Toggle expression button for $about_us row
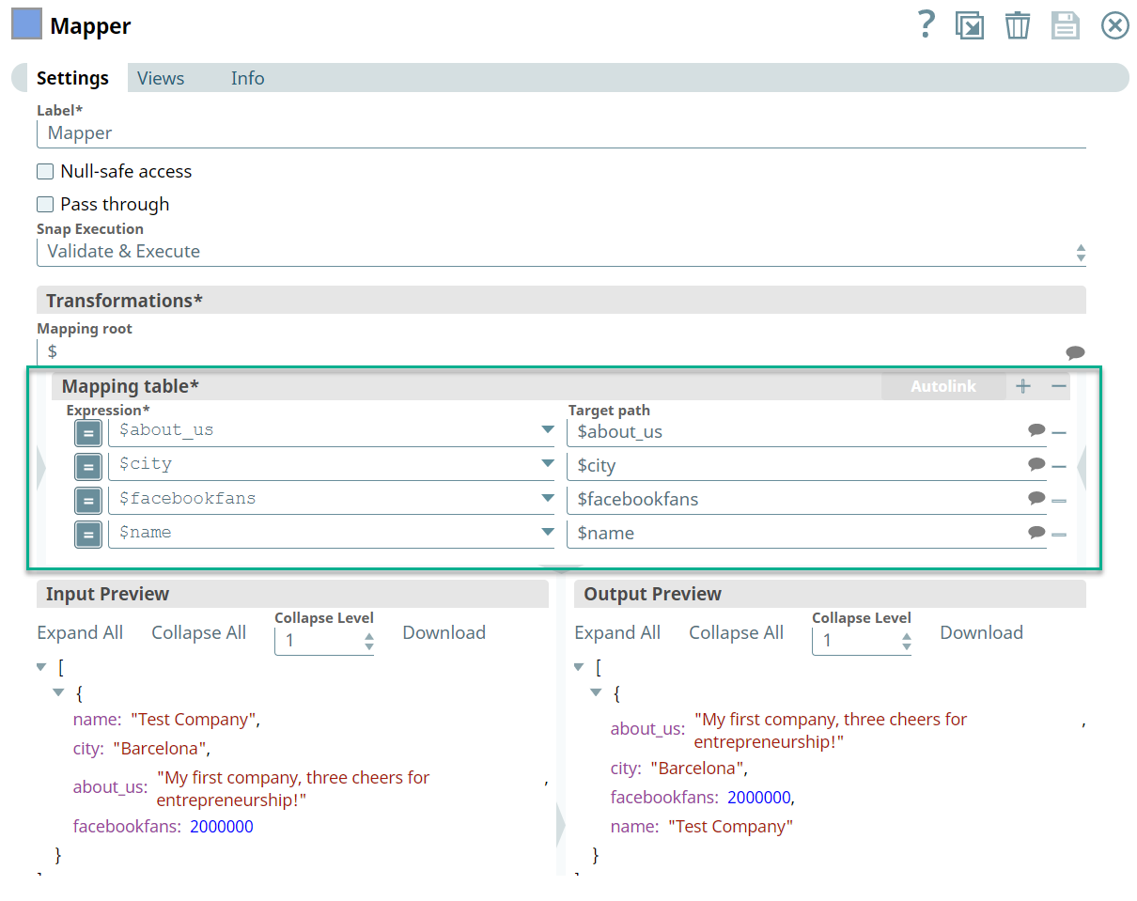Screen dimensions: 1137x901 pyautogui.click(x=88, y=432)
